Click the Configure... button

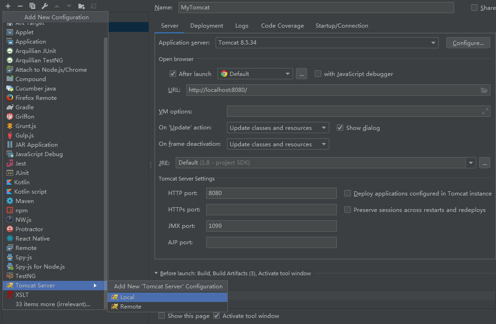click(468, 43)
